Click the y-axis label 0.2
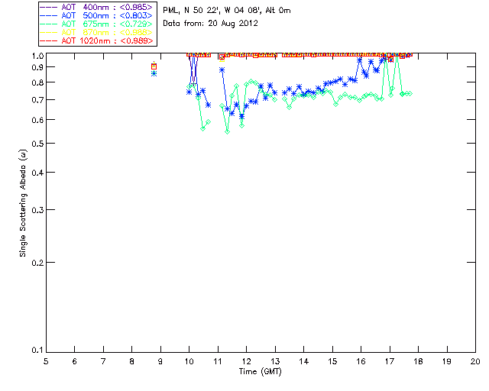This screenshot has width=489, height=391. (x=37, y=263)
